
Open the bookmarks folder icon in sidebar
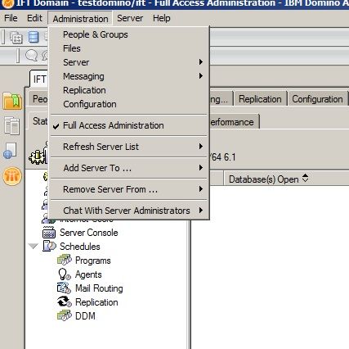pyautogui.click(x=12, y=101)
